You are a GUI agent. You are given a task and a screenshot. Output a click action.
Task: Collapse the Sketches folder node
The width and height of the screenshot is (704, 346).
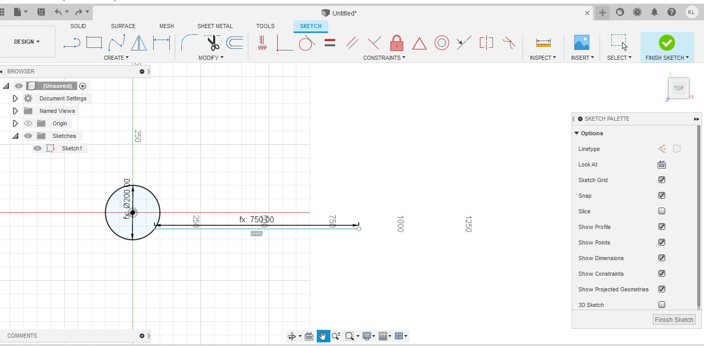(15, 136)
